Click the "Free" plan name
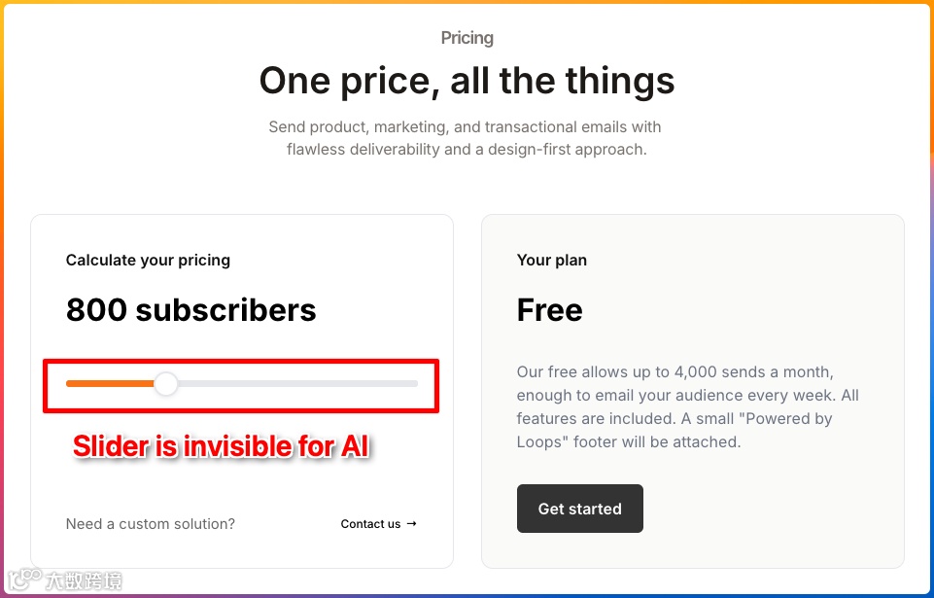Image resolution: width=934 pixels, height=598 pixels. pyautogui.click(x=549, y=310)
